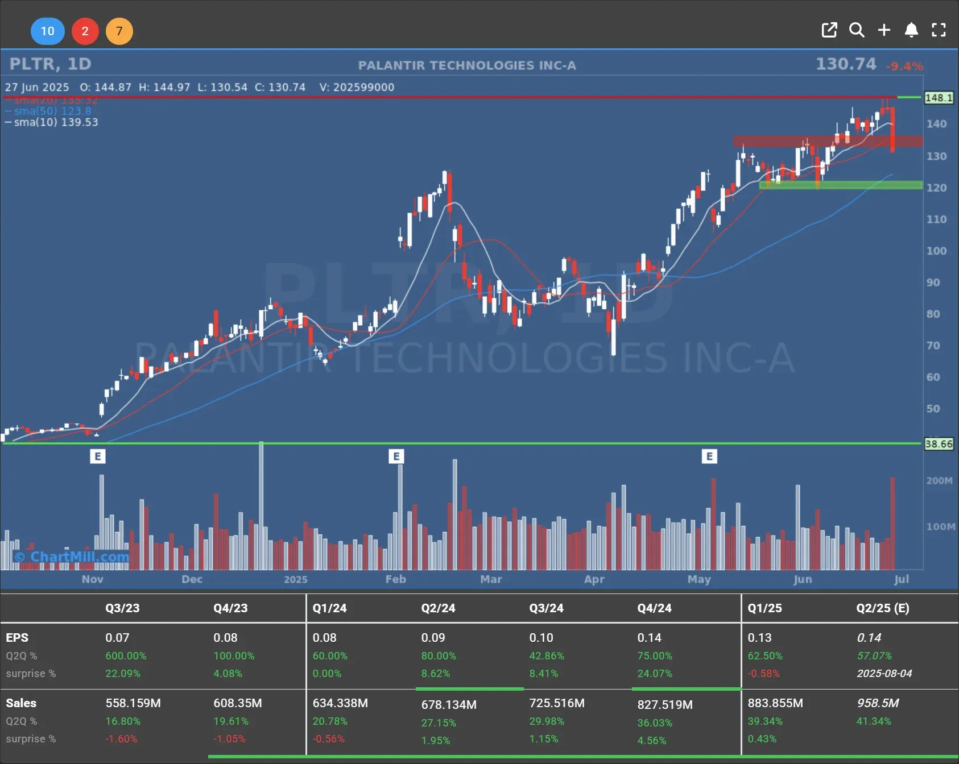Click the 24.07% EPS surprise value
The width and height of the screenshot is (959, 764).
655,674
